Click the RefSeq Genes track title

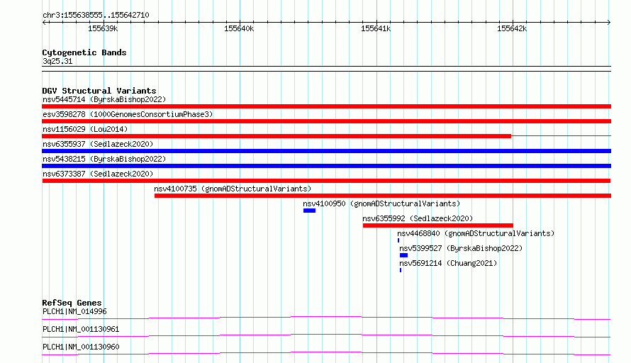[x=72, y=303]
